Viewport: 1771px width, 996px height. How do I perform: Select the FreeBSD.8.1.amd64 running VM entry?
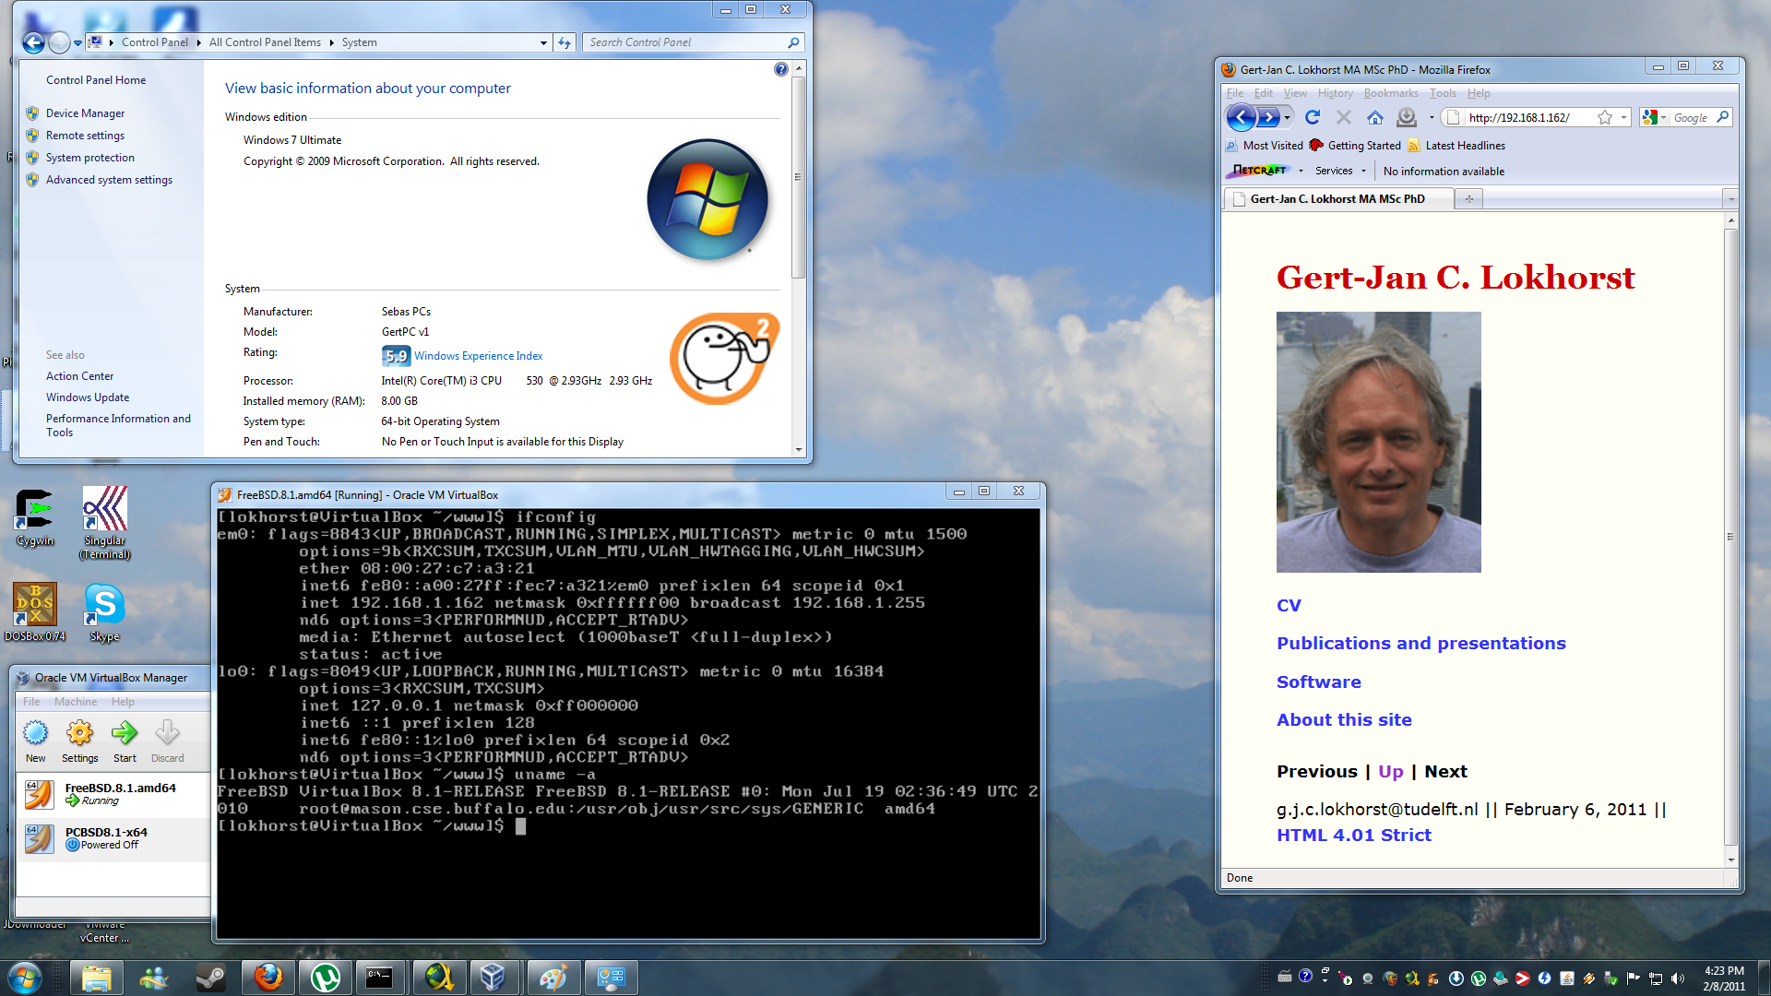pos(113,794)
